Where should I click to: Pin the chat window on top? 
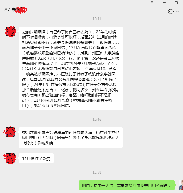(x=152, y=3)
